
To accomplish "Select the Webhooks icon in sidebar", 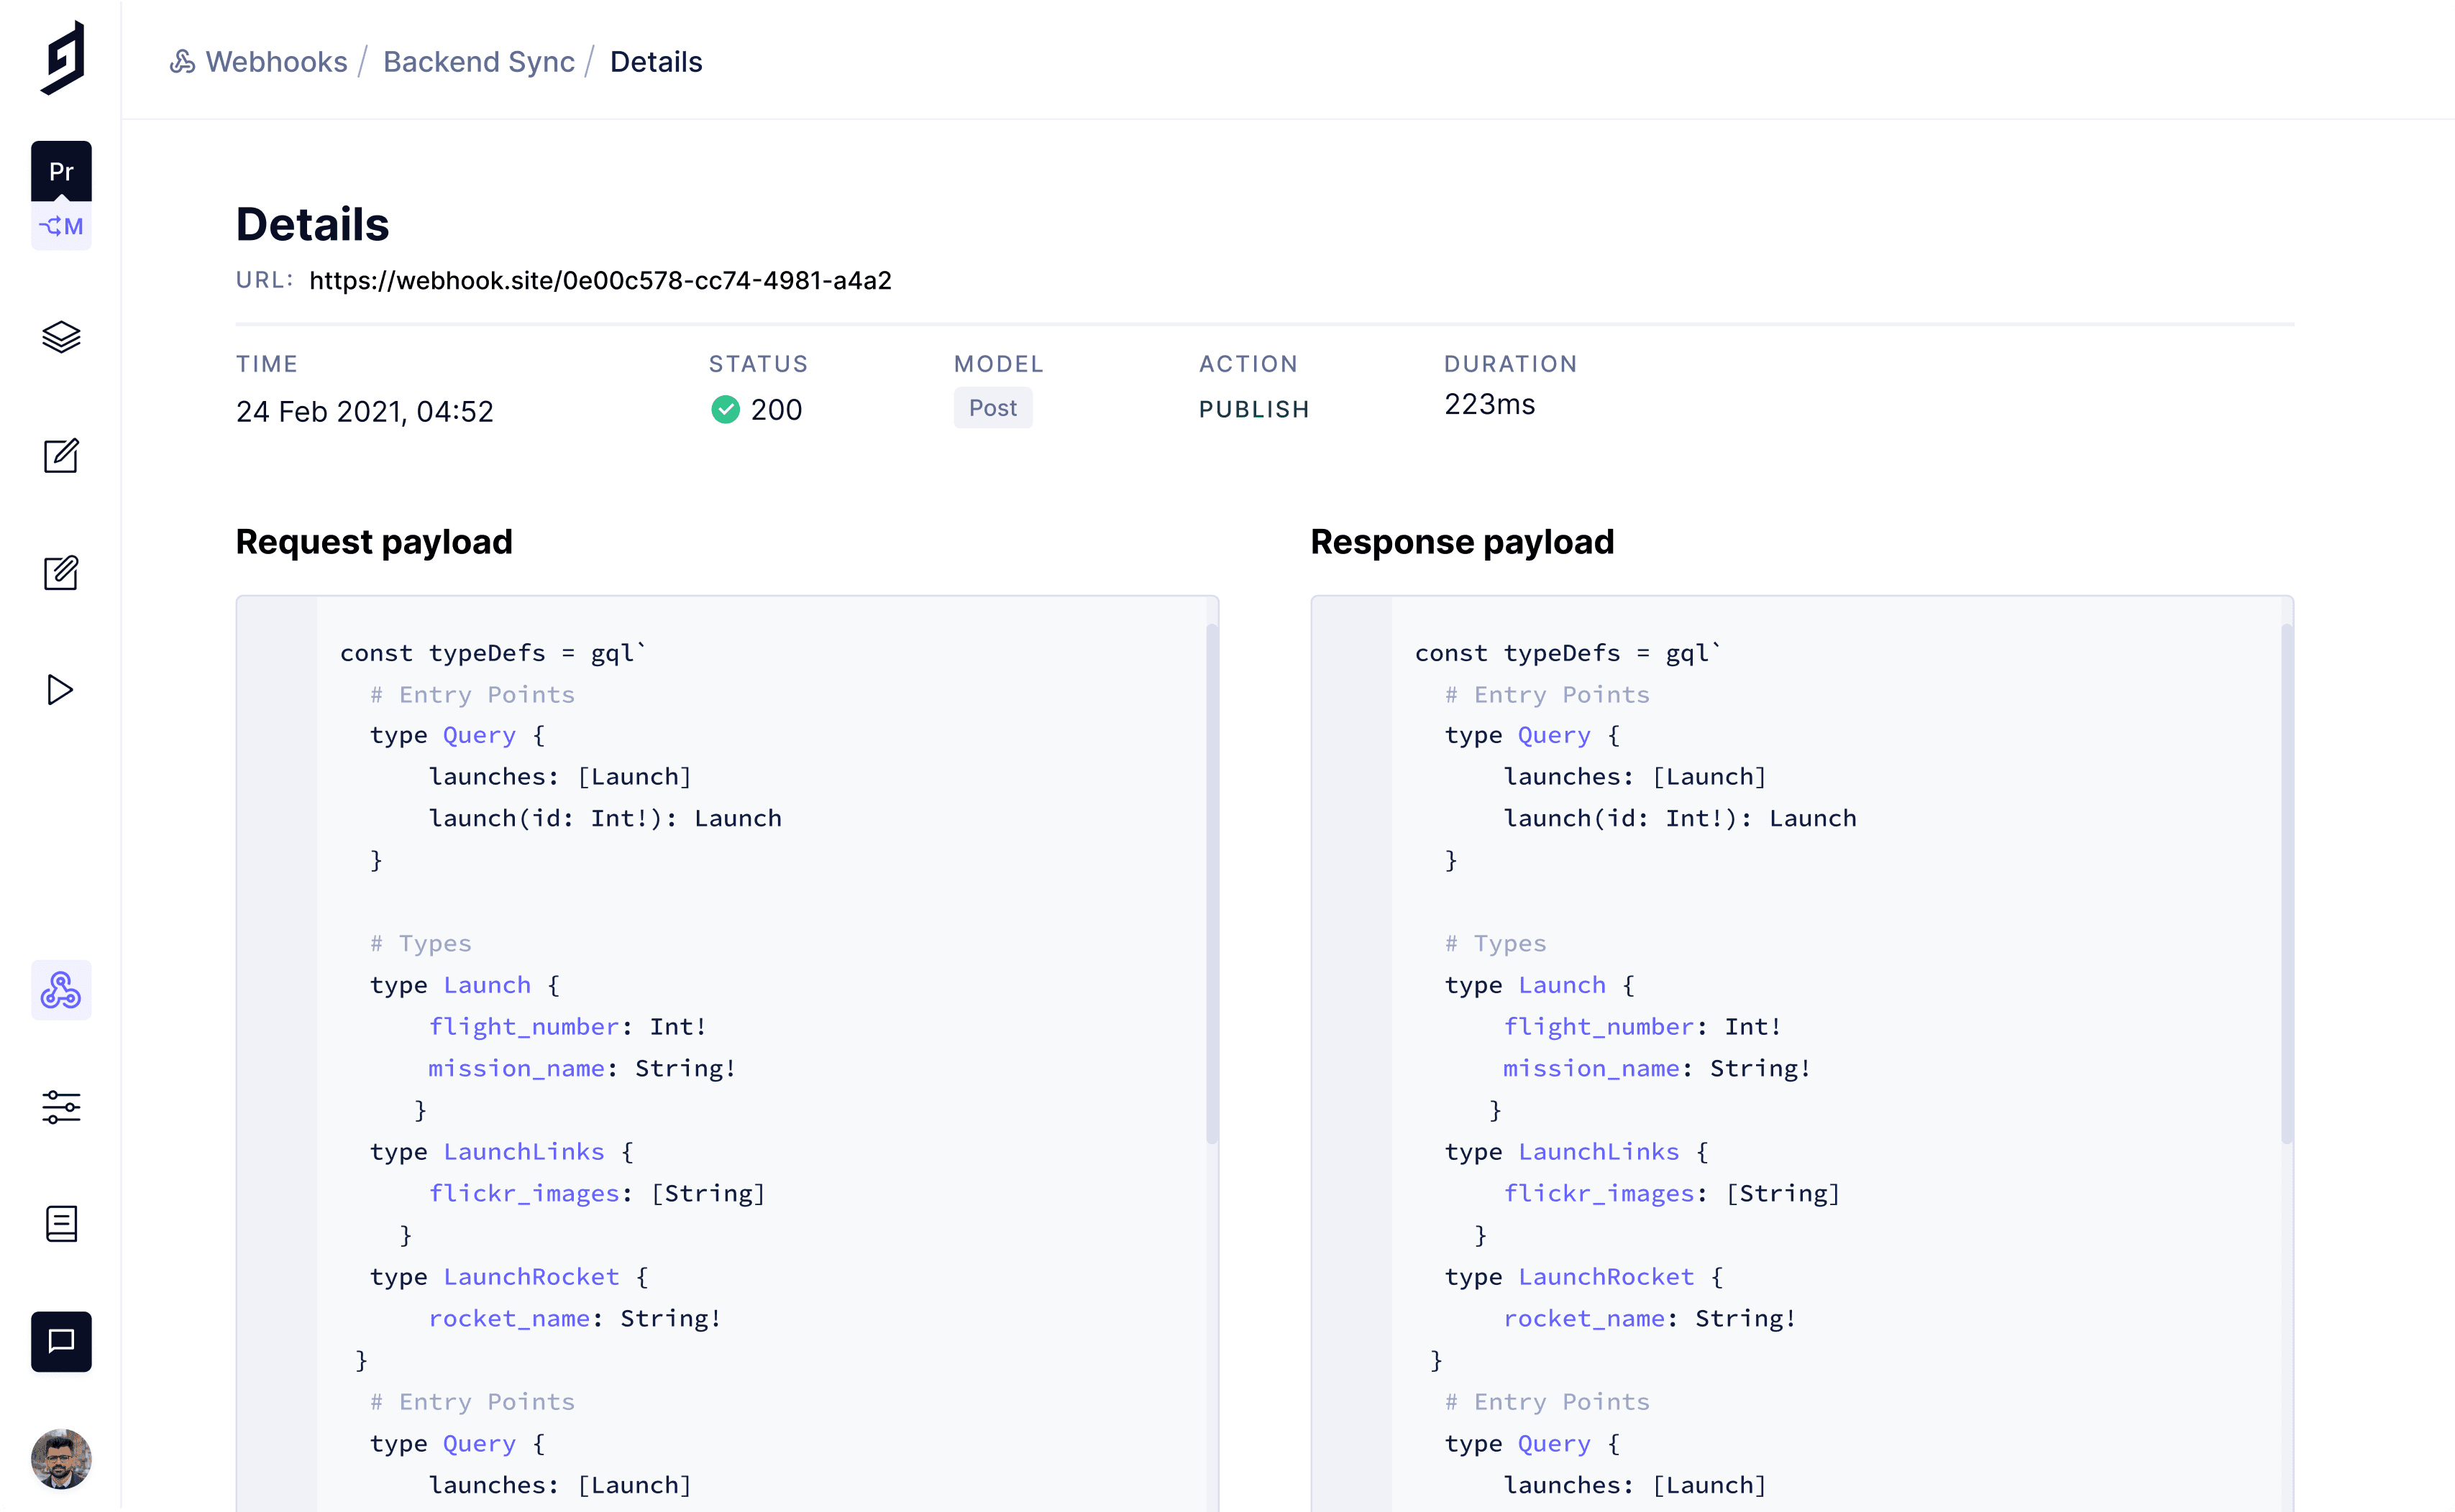I will [x=61, y=990].
